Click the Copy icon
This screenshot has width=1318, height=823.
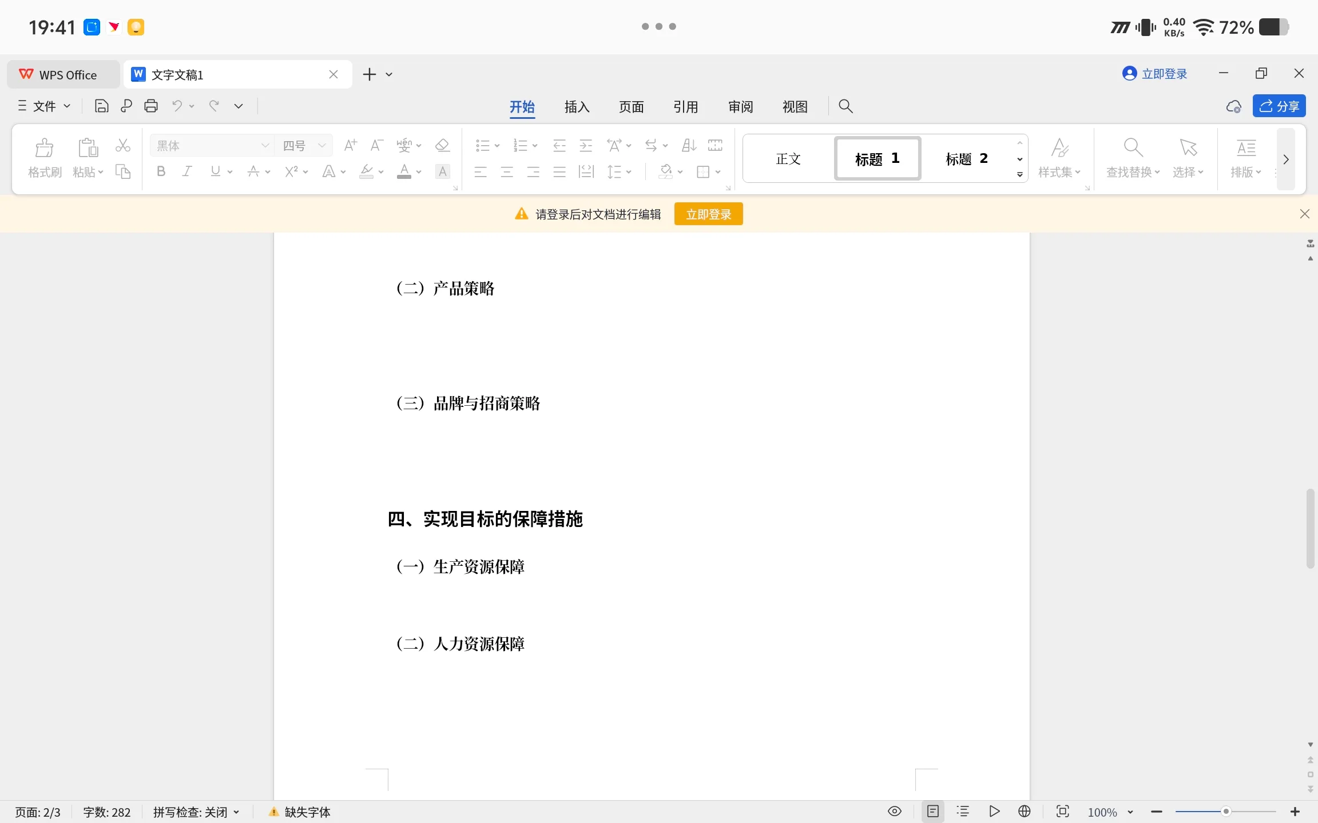click(x=123, y=171)
